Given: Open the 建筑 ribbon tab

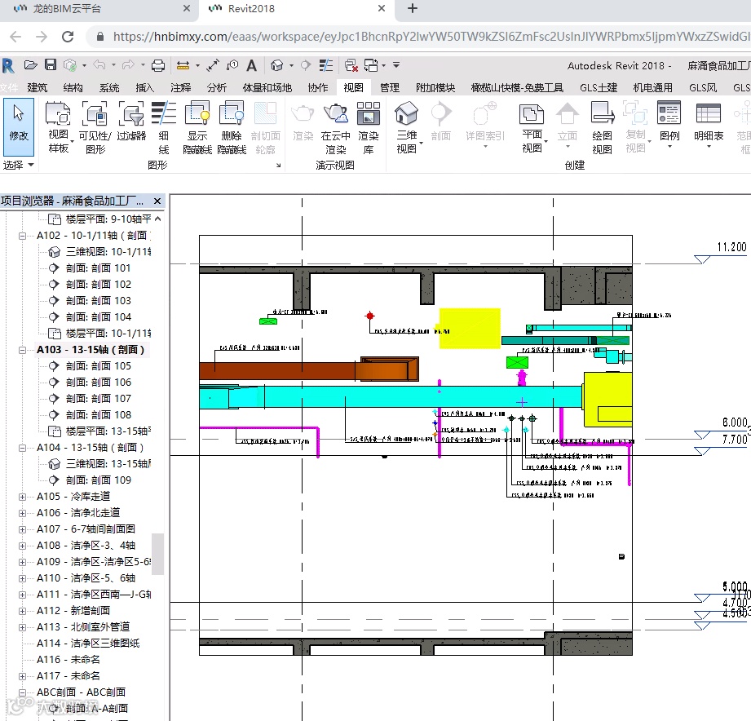Looking at the screenshot, I should [38, 87].
